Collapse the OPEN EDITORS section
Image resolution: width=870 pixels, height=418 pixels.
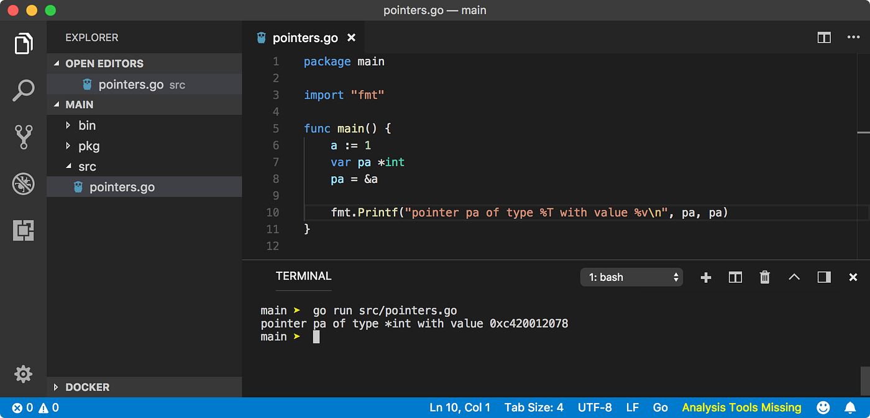pos(144,63)
